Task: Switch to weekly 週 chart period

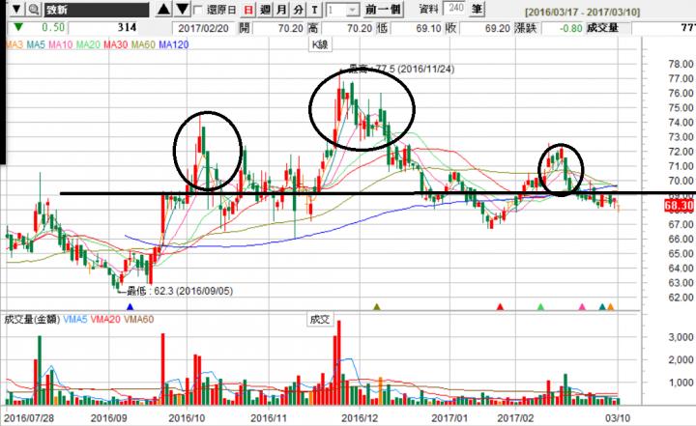Action: click(x=266, y=10)
